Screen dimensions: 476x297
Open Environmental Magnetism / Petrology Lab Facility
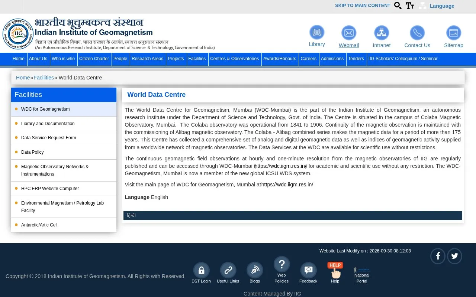[x=64, y=207]
